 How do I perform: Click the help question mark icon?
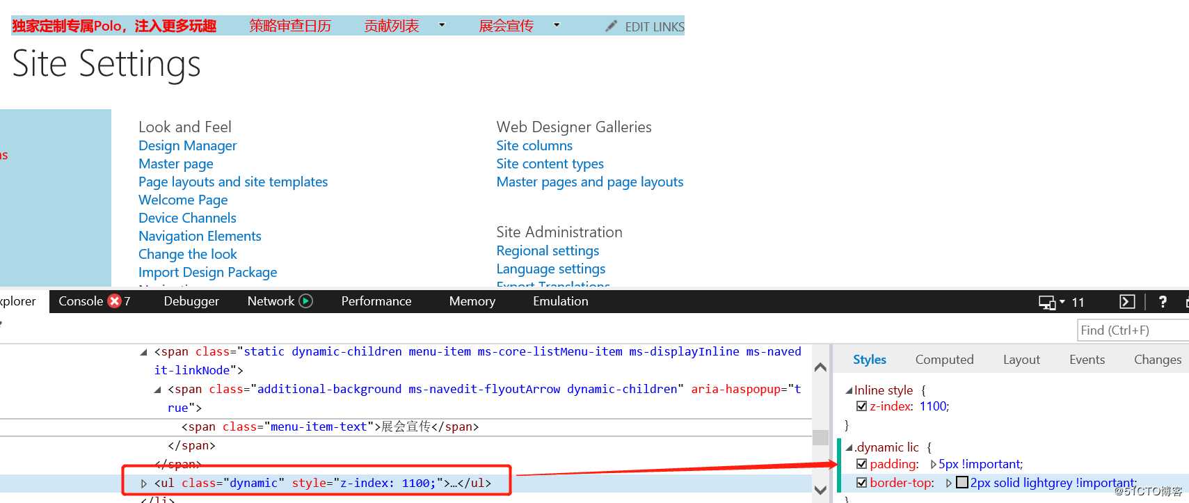(1163, 301)
